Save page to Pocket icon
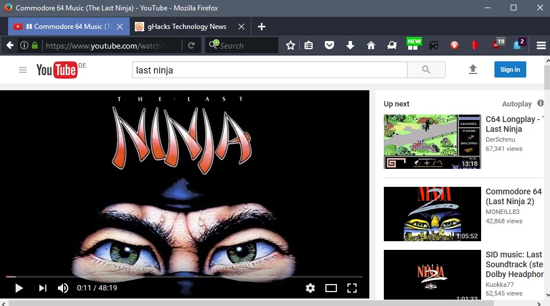The width and height of the screenshot is (550, 306). (x=329, y=45)
